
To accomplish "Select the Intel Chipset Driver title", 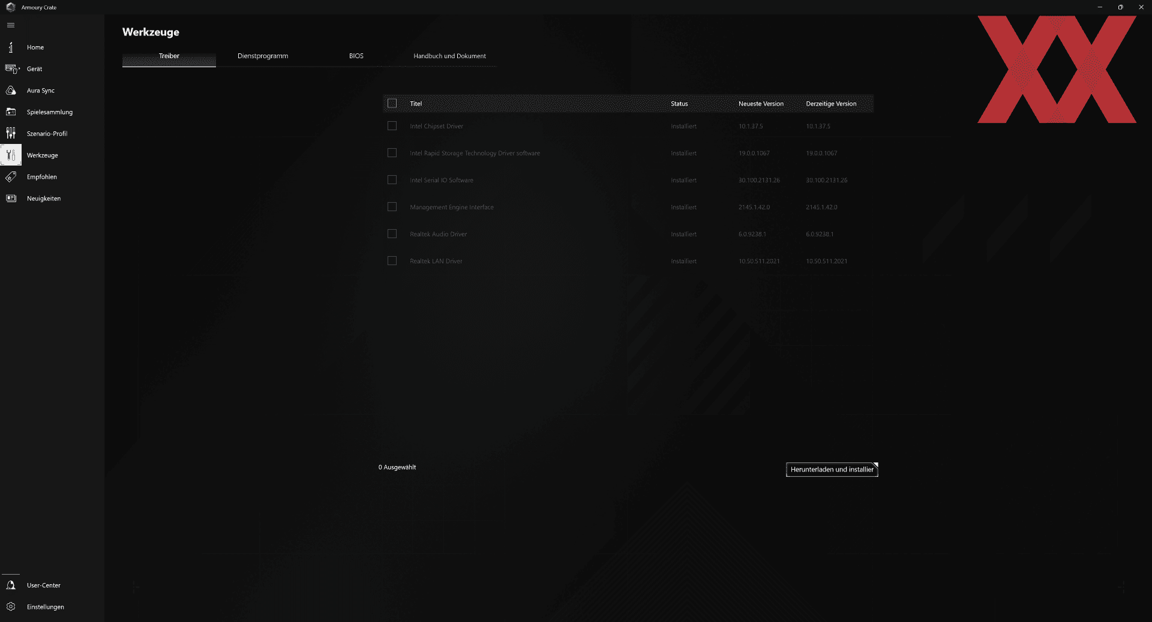I will coord(437,127).
